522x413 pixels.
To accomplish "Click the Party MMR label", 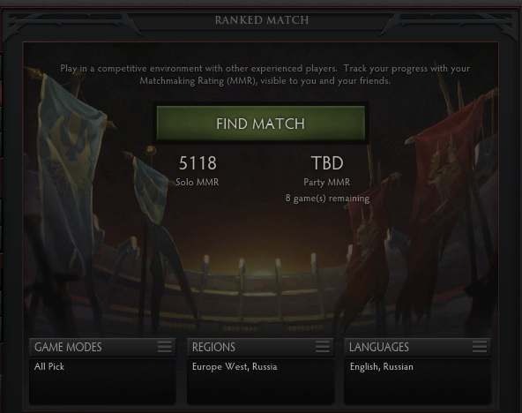I will [327, 182].
